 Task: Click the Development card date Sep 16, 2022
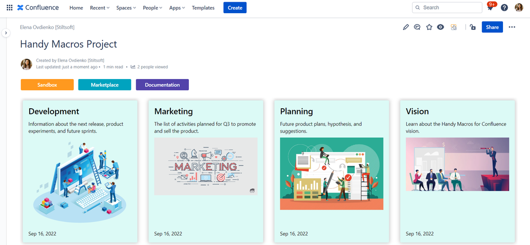(42, 233)
